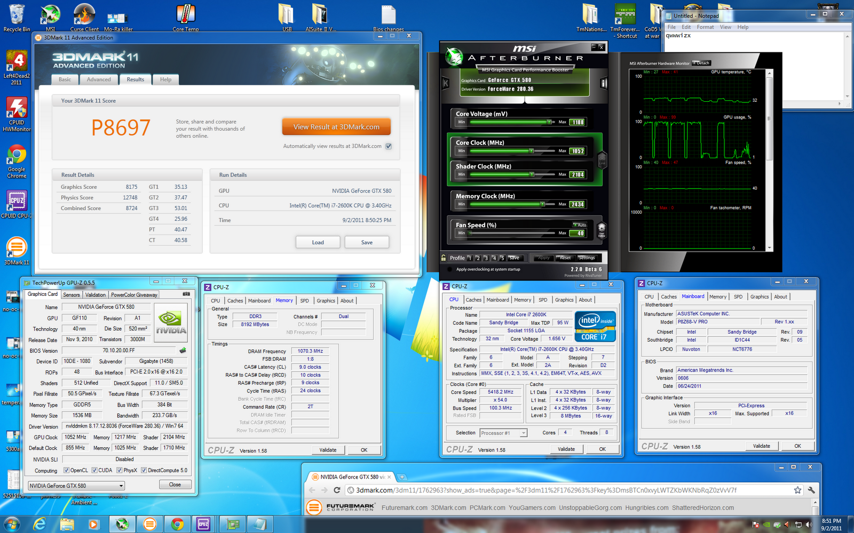Launch CPUID HWMonitor desktop icon
Screen dimensions: 854x533
(17, 114)
